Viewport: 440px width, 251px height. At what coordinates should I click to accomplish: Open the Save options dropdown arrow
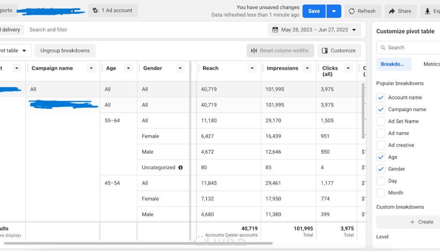pyautogui.click(x=334, y=11)
